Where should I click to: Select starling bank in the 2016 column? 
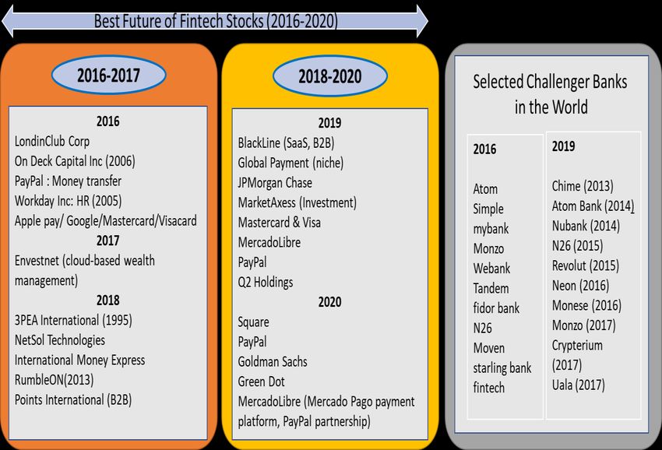tap(502, 367)
